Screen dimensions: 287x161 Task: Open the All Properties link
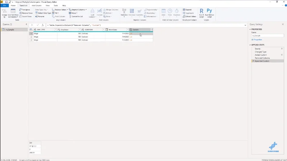(257, 39)
